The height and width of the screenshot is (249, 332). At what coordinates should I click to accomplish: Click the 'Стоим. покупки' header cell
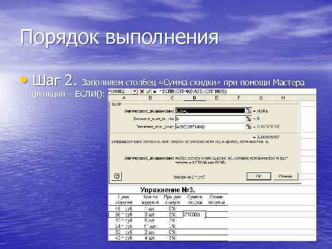point(216,200)
